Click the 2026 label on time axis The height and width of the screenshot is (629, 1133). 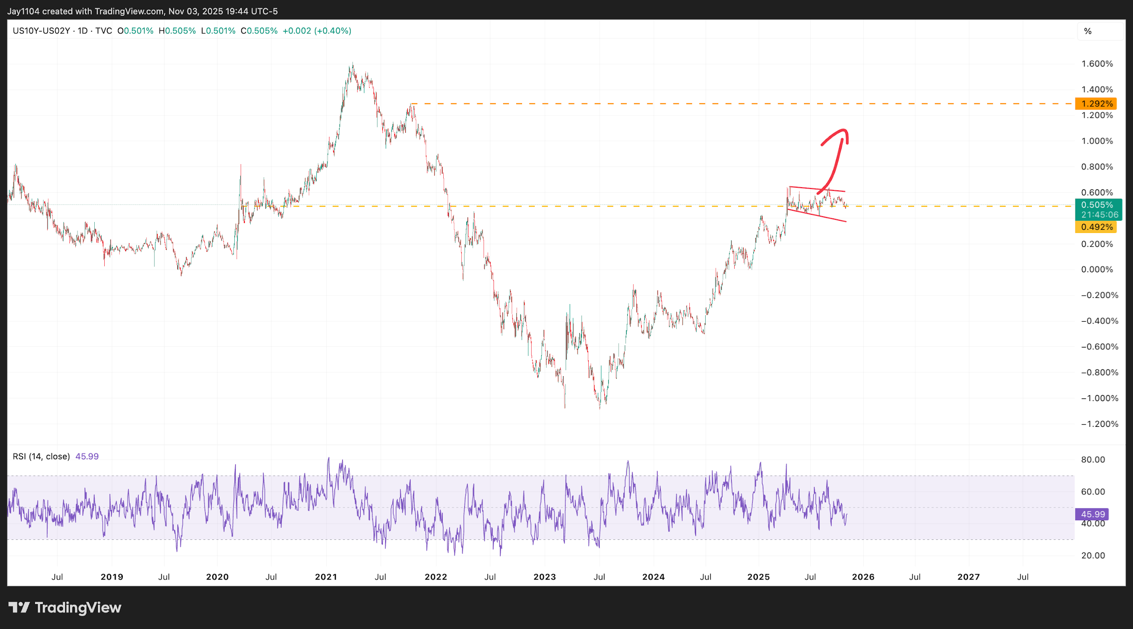pos(863,577)
